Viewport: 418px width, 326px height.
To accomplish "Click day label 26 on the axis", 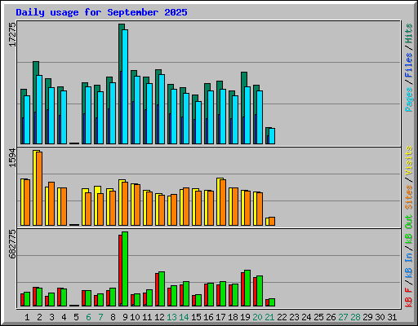I will tap(331, 317).
